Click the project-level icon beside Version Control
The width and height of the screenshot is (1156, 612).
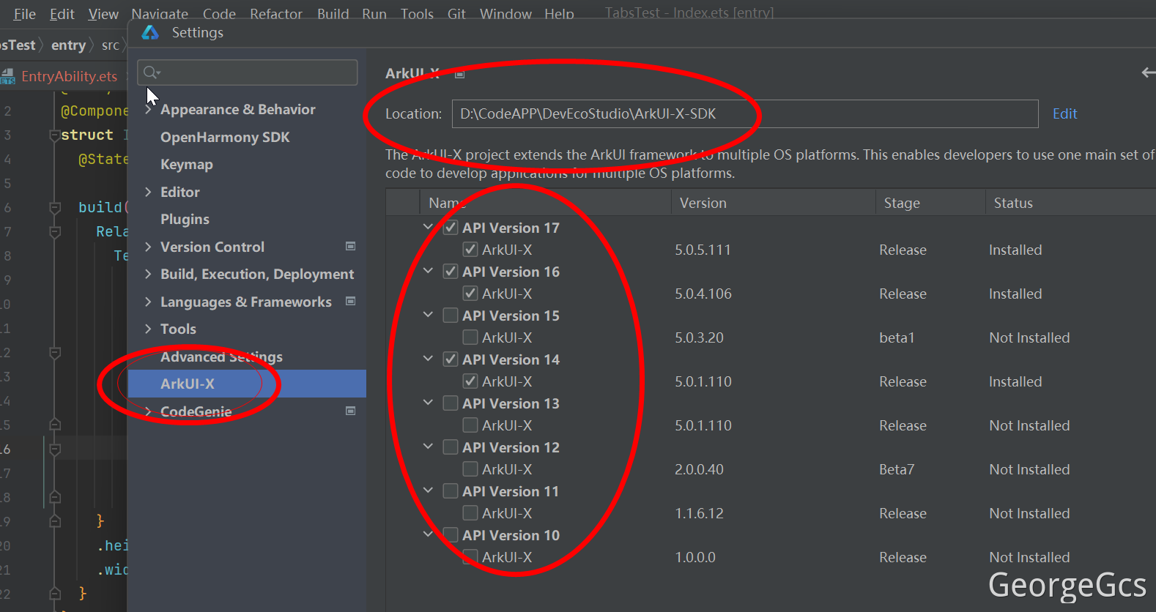coord(351,247)
